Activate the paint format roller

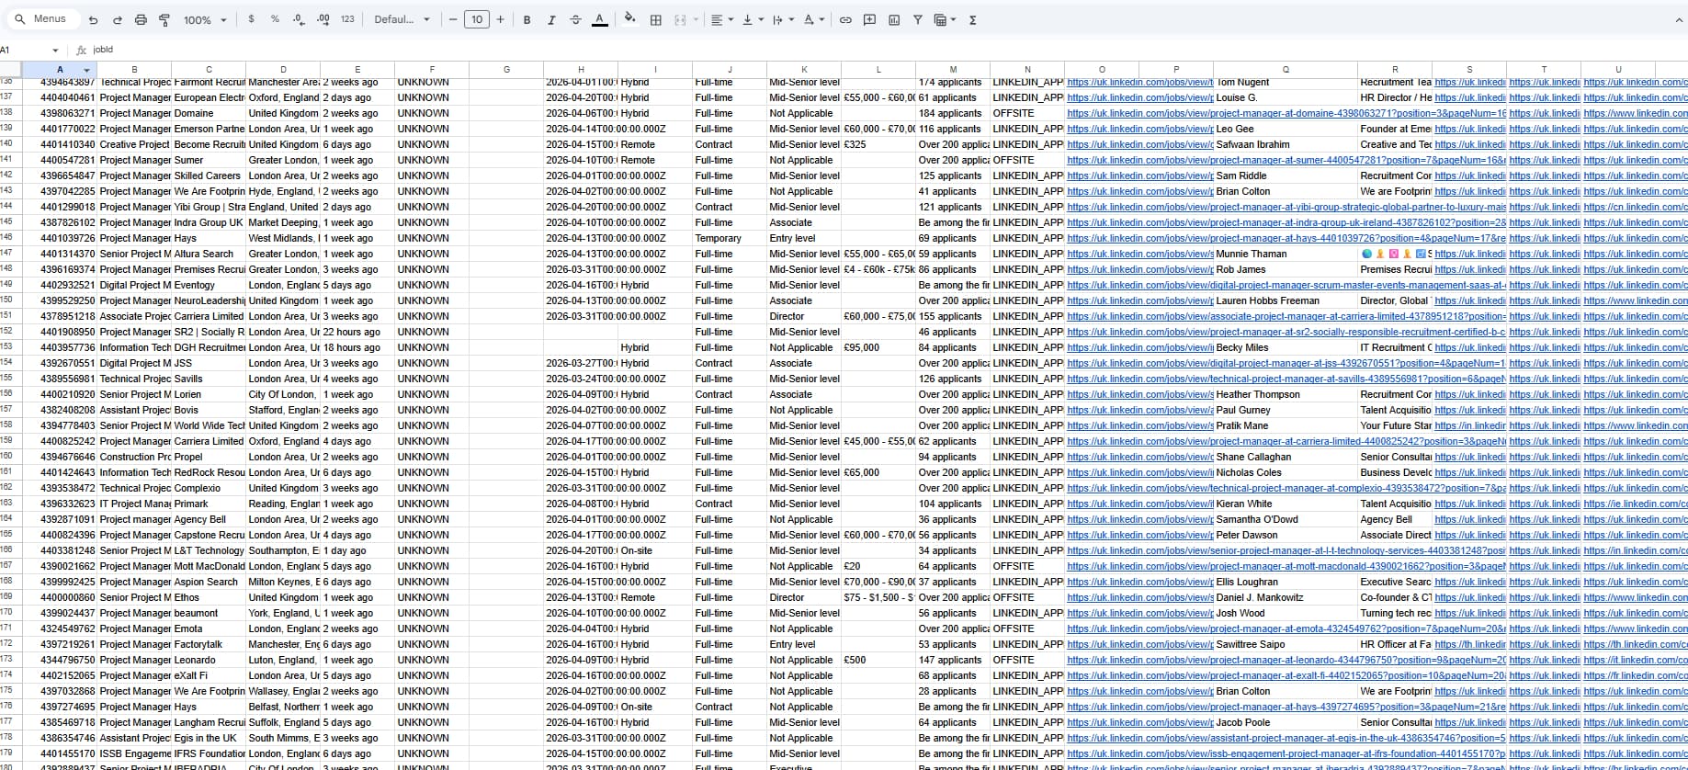click(164, 19)
